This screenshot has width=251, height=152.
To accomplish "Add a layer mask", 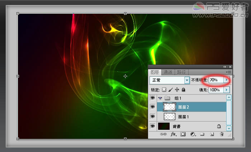I will click(x=183, y=134).
